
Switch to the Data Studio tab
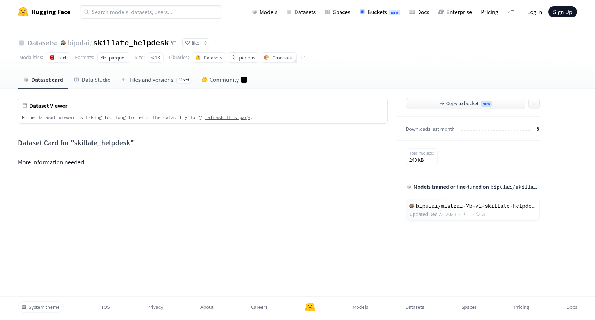[x=92, y=80]
